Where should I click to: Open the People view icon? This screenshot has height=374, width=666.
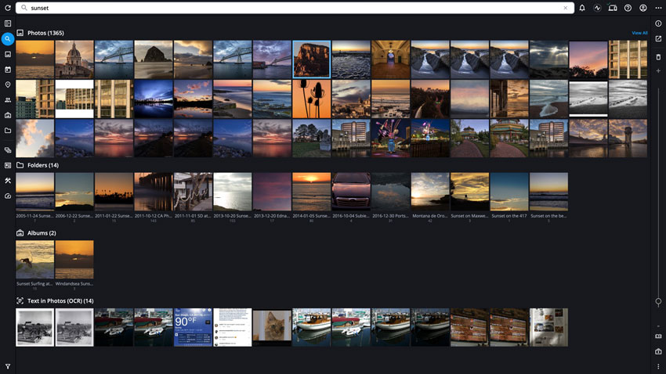tap(8, 100)
